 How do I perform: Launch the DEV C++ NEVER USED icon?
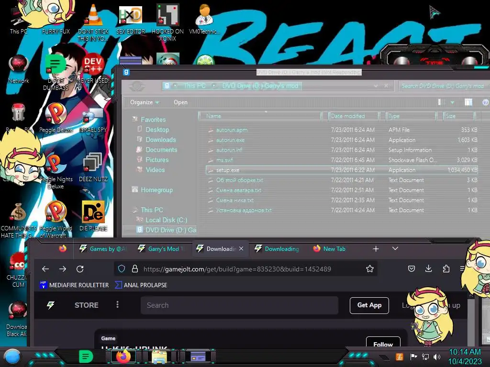point(93,69)
